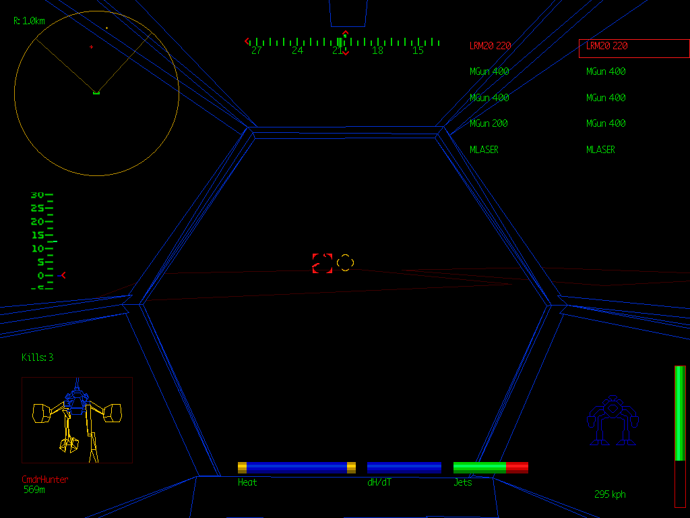Choose the unboxed red LRM20 220 entry
Screen dimensions: 690x518
tap(490, 46)
